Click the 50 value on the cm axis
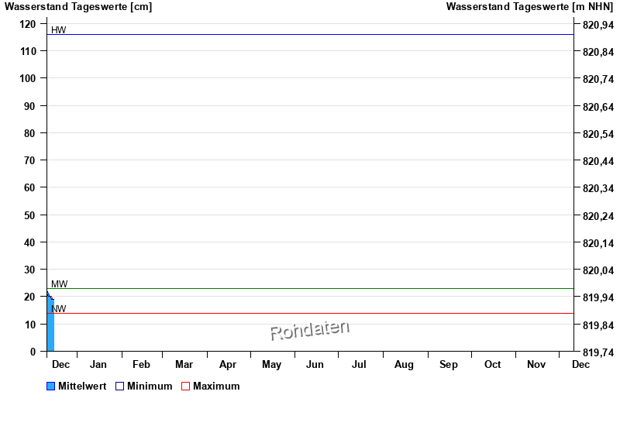Screen dimensions: 620x426 31,215
